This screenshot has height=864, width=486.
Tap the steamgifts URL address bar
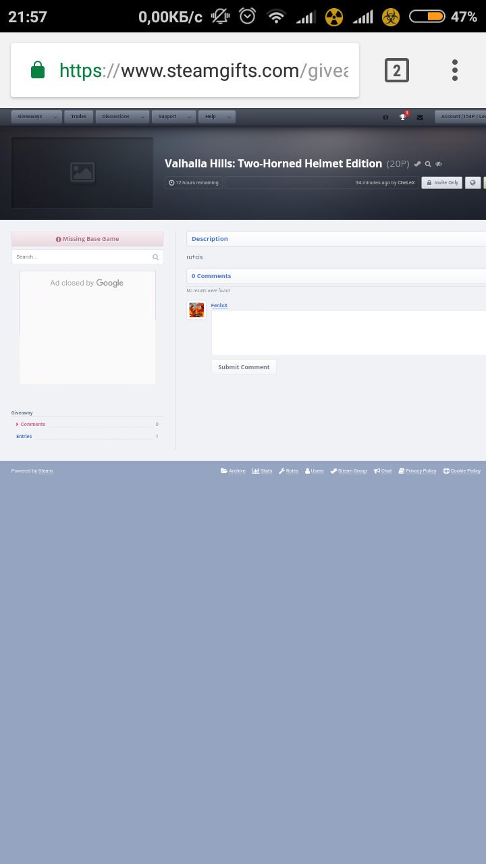(185, 71)
